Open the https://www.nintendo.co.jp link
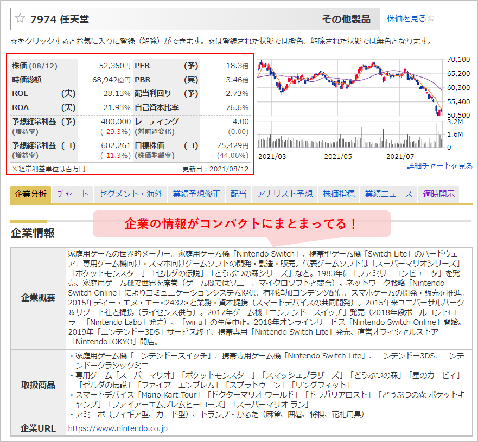478x442 pixels. pyautogui.click(x=118, y=428)
